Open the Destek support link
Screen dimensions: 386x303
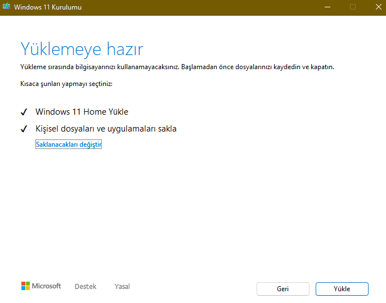[86, 287]
